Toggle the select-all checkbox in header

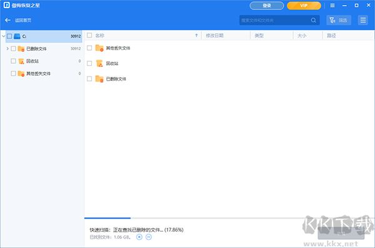point(89,36)
